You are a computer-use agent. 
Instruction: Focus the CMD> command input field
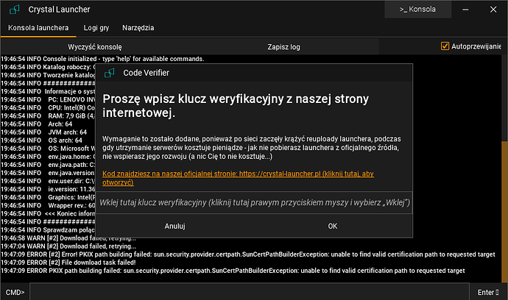pos(249,292)
